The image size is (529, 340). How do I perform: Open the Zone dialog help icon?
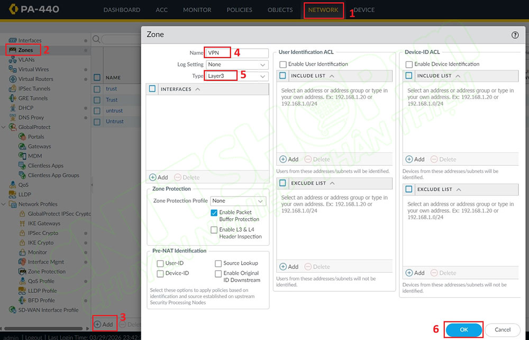click(x=515, y=35)
